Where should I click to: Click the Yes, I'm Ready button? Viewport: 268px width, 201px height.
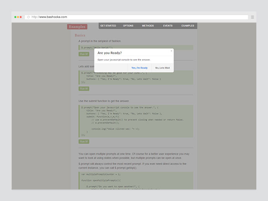[x=139, y=68]
